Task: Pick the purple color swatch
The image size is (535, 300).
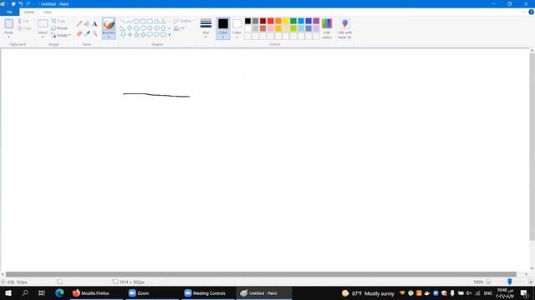Action: tap(316, 21)
